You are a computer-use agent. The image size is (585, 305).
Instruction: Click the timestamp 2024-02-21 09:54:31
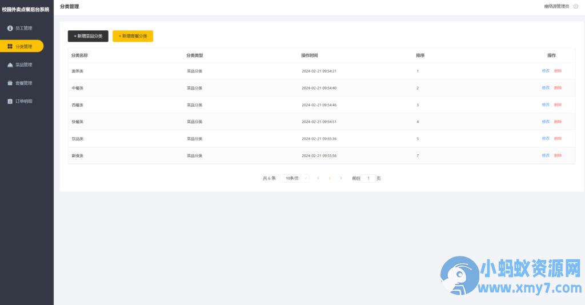[x=319, y=71]
